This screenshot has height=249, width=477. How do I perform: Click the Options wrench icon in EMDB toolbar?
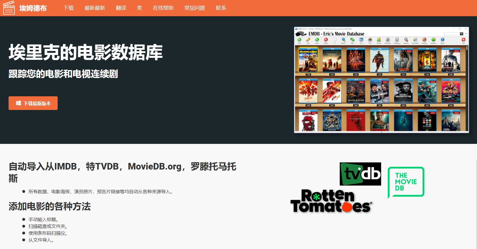pyautogui.click(x=406, y=40)
